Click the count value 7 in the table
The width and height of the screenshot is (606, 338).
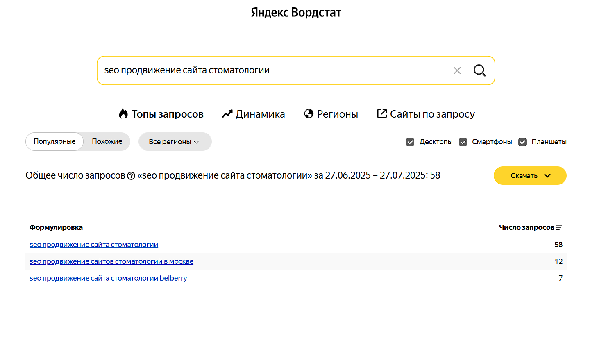561,278
